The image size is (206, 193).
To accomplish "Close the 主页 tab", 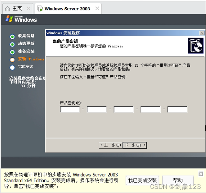I will point(29,9).
